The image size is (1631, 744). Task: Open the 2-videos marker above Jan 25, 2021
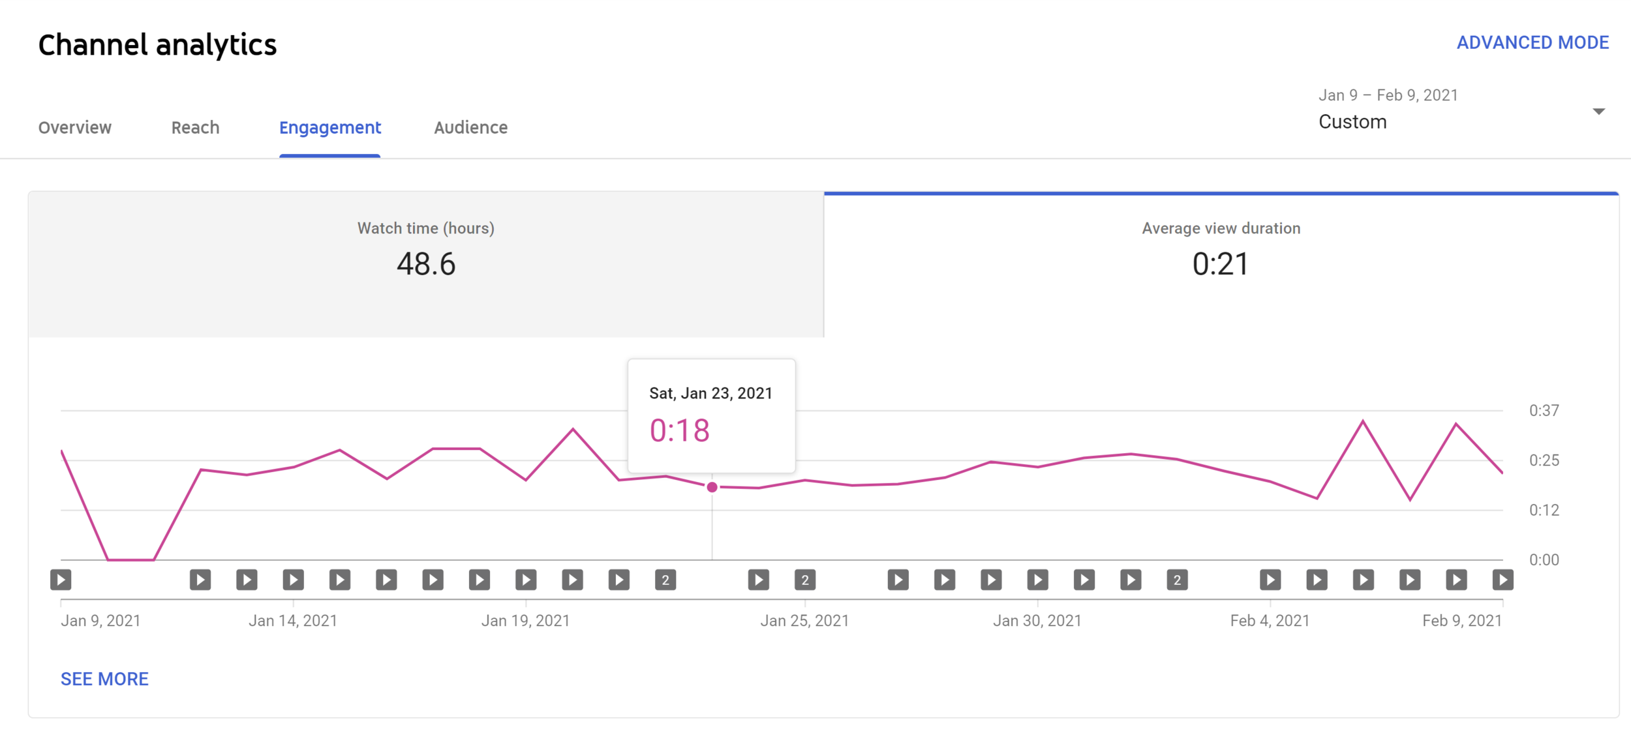(x=805, y=580)
